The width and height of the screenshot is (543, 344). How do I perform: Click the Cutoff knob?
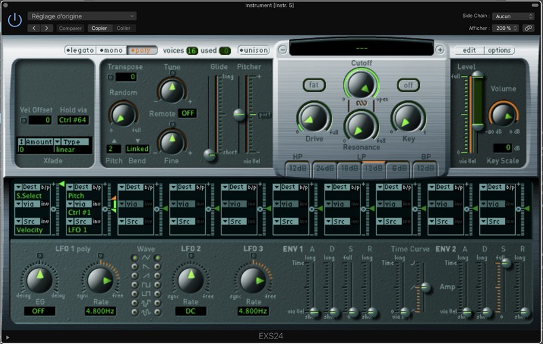click(361, 84)
